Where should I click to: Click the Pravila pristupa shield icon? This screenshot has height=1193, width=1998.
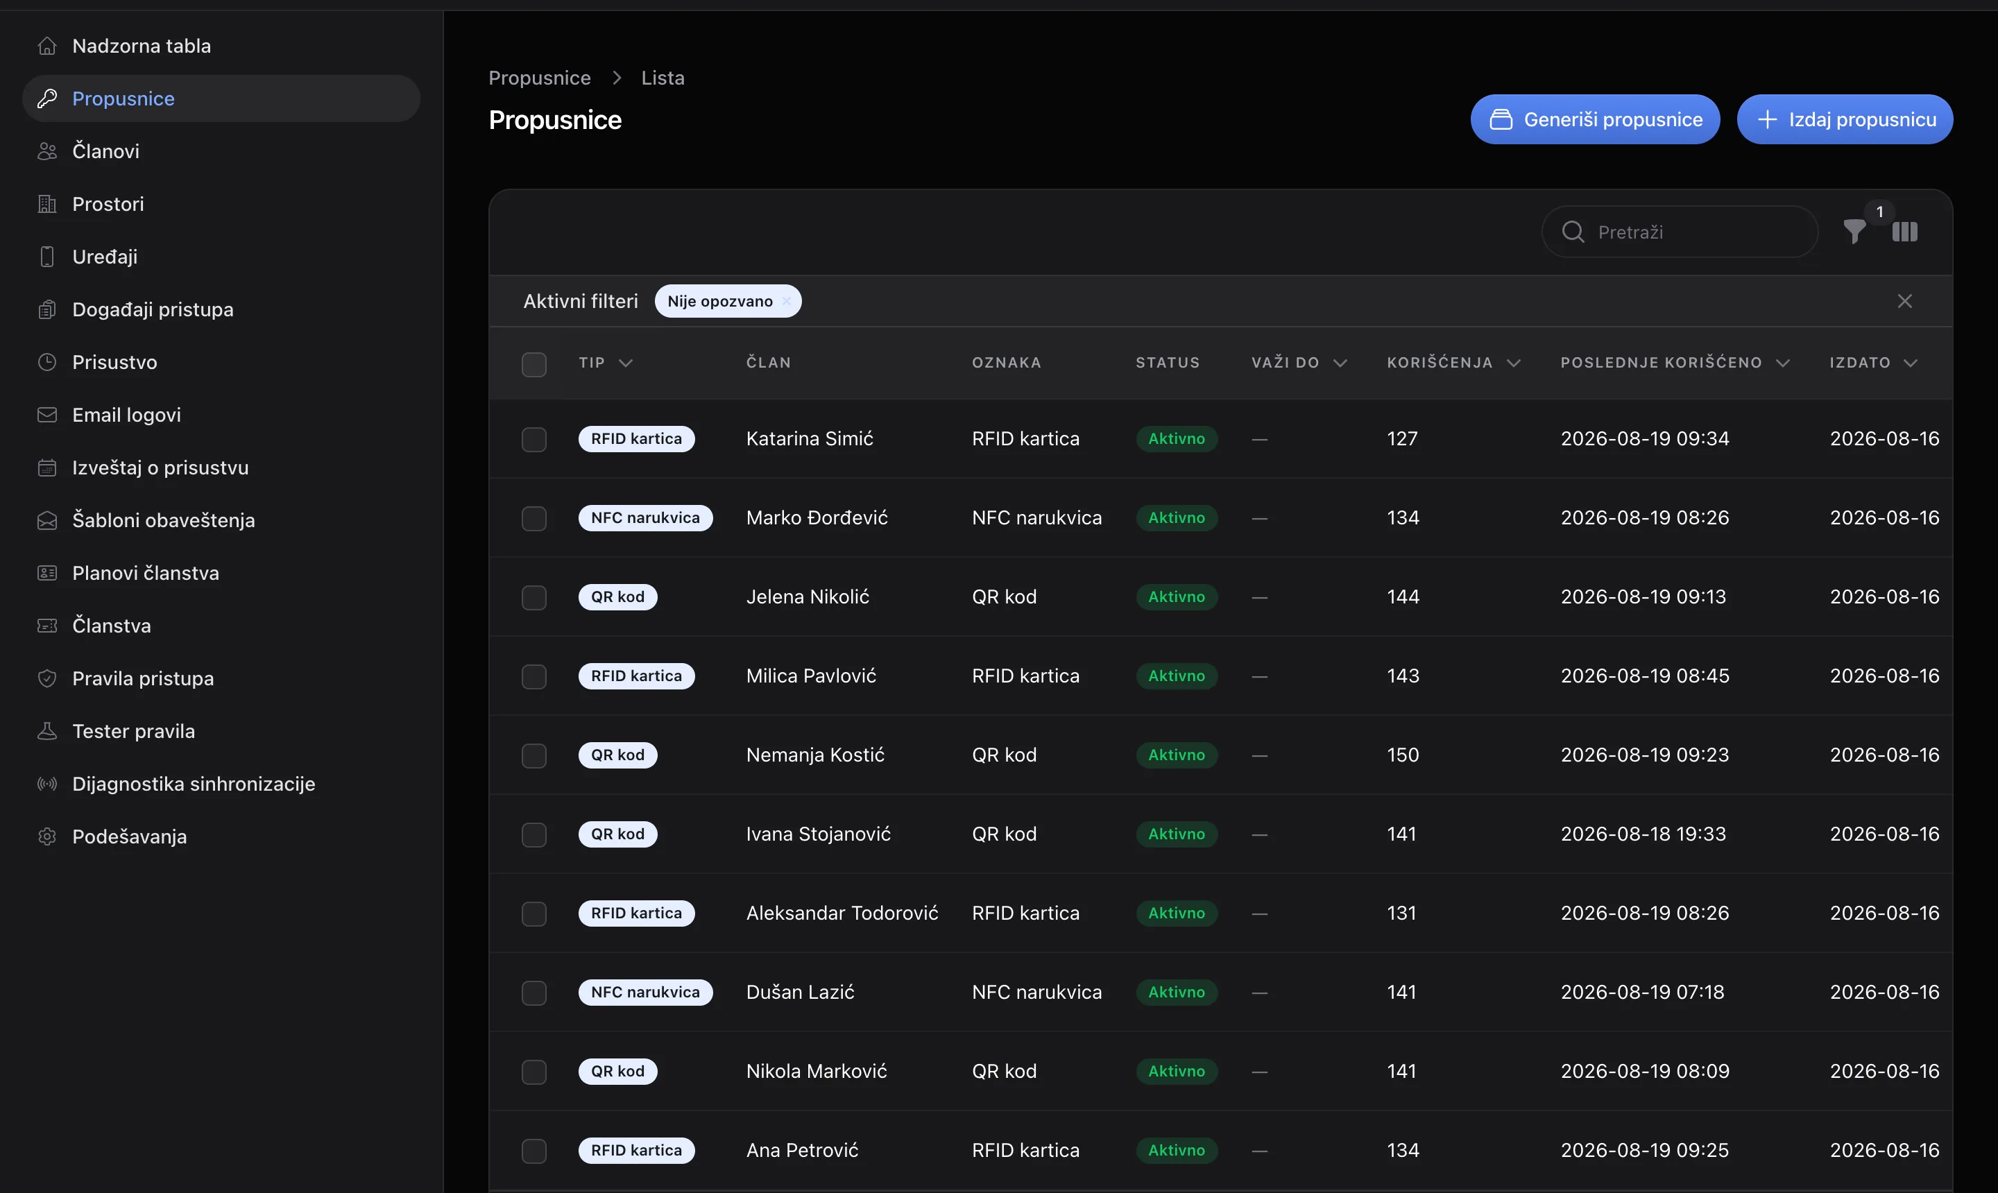[47, 678]
